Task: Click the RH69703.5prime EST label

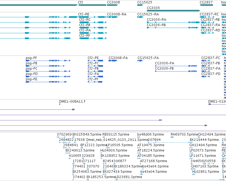Action: 184,134
